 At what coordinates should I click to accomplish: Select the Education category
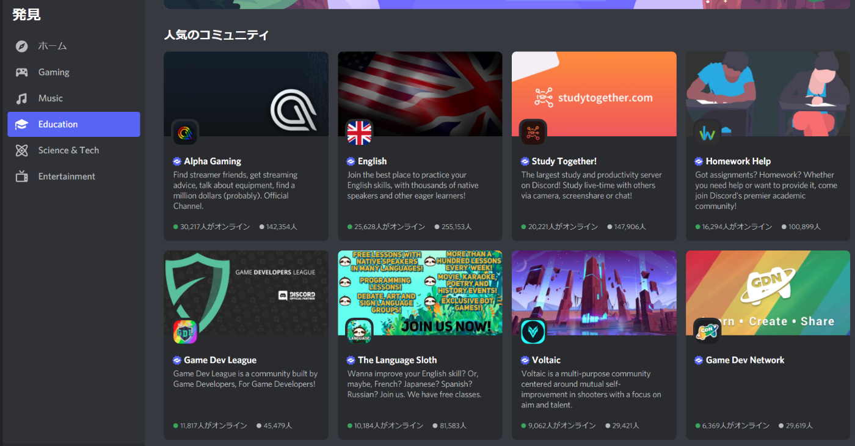(x=74, y=125)
